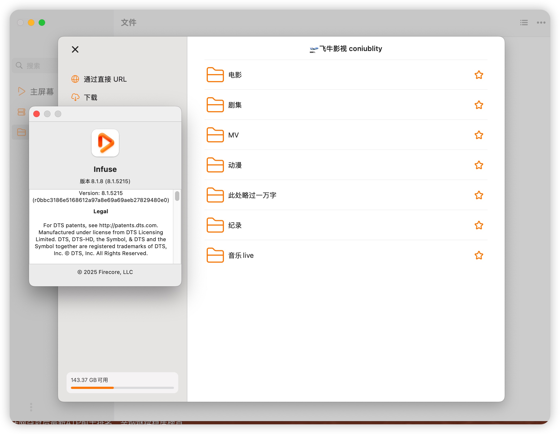This screenshot has height=434, width=560.
Task: Close the About Infuse window
Action: coord(37,114)
